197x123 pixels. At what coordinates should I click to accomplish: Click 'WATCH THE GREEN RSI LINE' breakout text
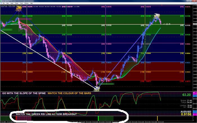point(46,114)
